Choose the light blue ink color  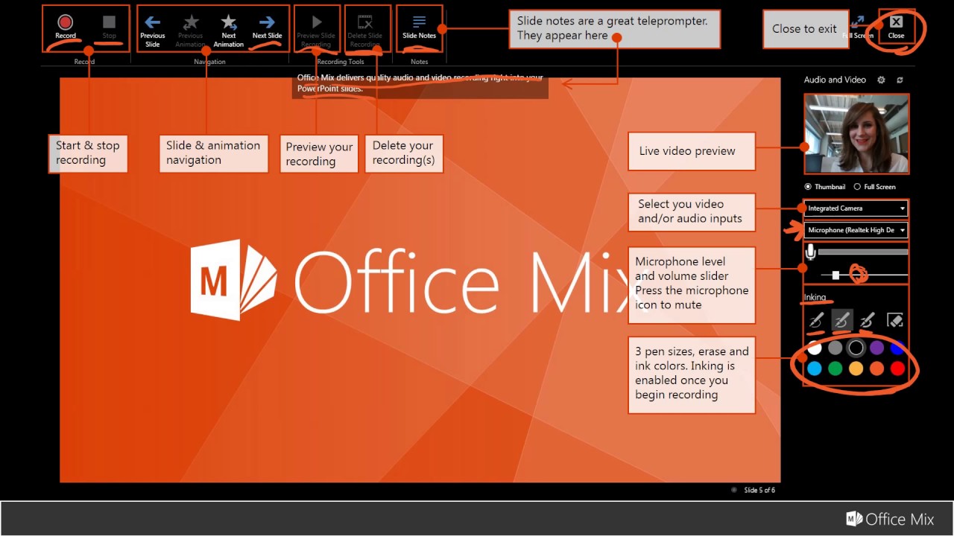tap(815, 368)
